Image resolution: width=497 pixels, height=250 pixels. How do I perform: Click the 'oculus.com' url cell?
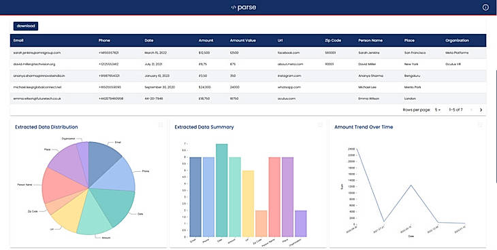(287, 99)
